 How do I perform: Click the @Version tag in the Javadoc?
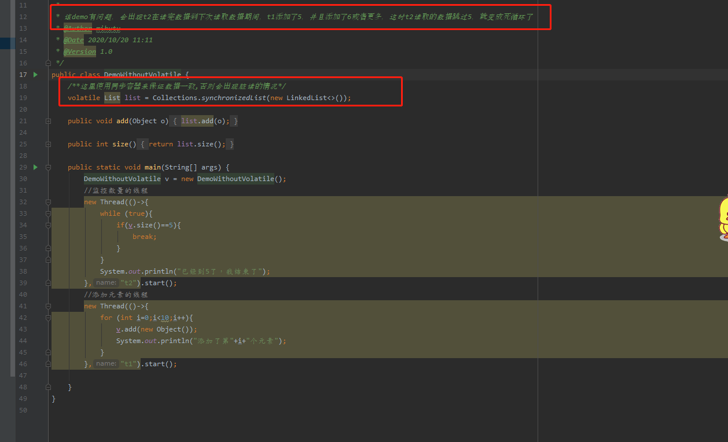click(x=80, y=51)
